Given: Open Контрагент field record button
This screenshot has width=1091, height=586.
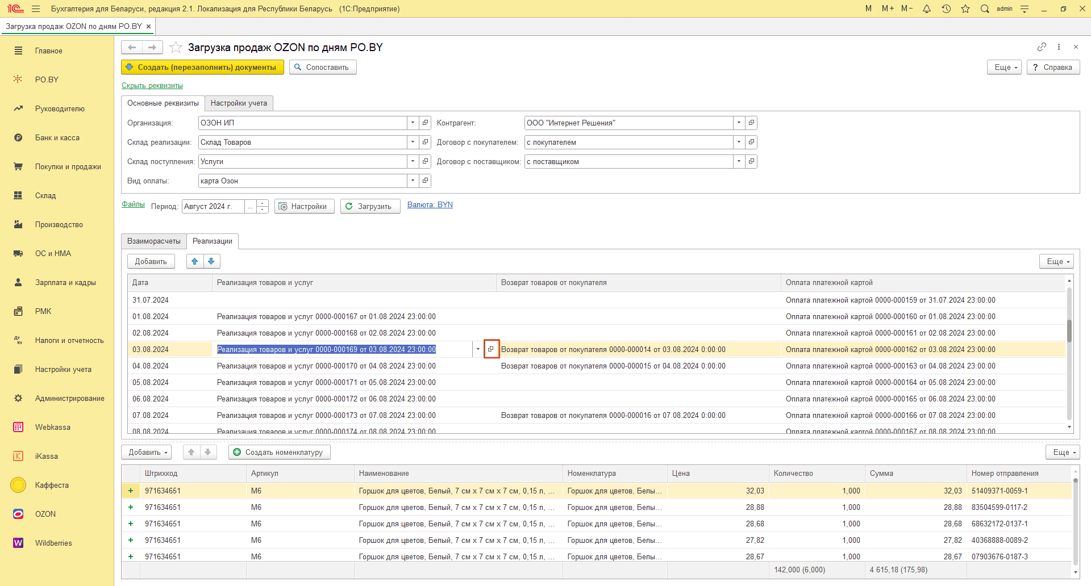Looking at the screenshot, I should pos(751,123).
